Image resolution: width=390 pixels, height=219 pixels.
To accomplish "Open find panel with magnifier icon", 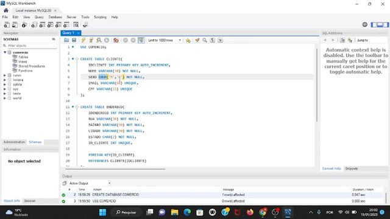I will point(205,40).
